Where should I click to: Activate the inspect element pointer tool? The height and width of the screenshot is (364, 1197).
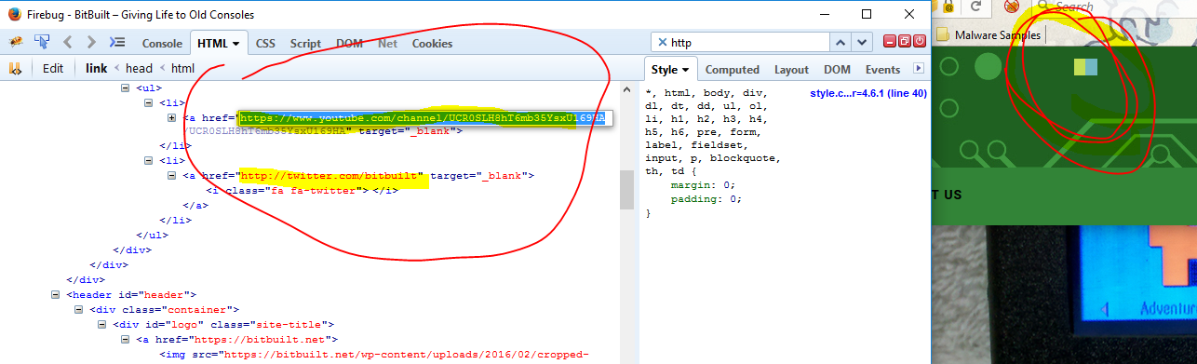[42, 43]
